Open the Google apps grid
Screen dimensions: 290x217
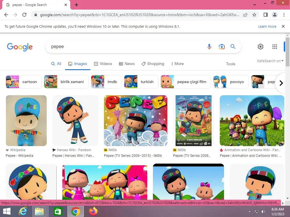point(275,47)
